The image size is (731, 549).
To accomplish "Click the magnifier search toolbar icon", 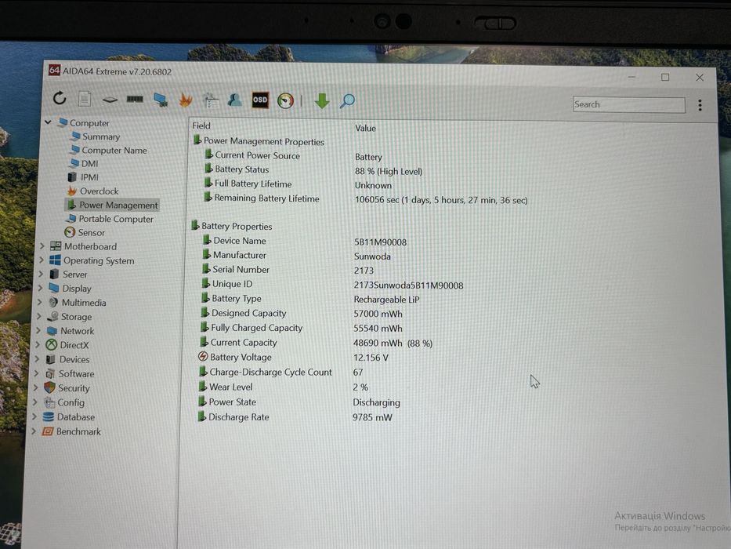I will pyautogui.click(x=347, y=101).
